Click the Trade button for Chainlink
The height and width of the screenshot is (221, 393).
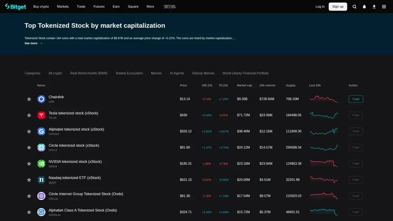(356, 99)
